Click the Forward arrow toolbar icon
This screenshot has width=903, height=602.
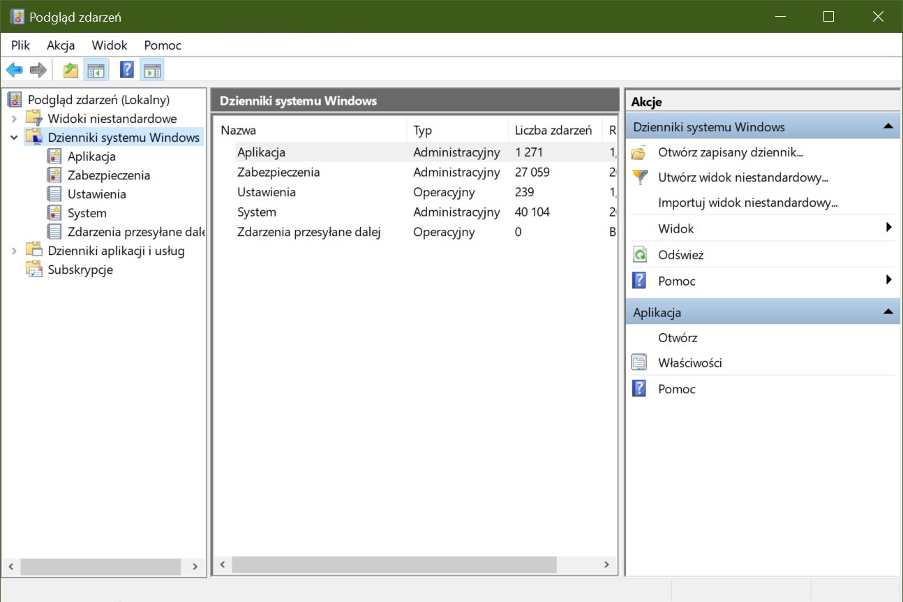38,70
